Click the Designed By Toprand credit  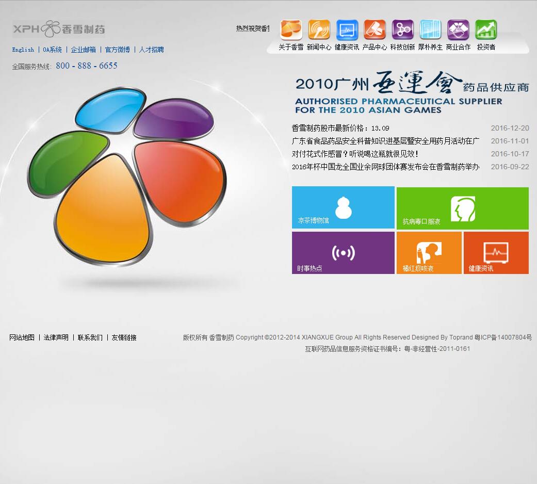coord(442,337)
